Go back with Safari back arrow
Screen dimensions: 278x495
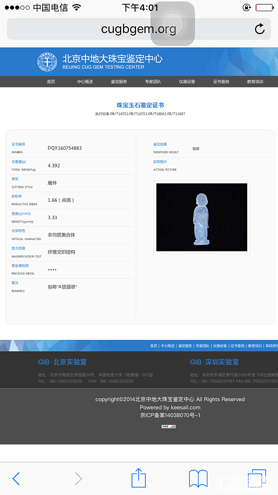click(16, 479)
